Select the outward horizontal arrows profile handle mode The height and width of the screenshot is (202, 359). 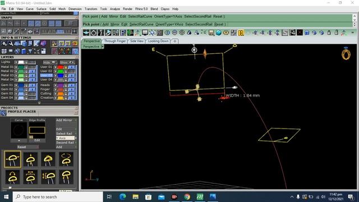tap(12, 159)
